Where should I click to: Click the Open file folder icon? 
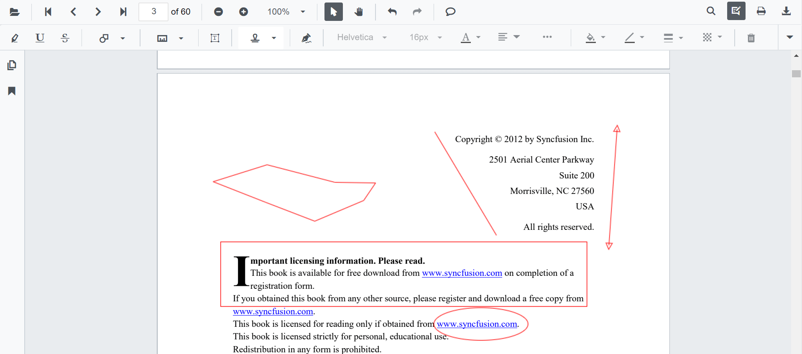pyautogui.click(x=15, y=12)
